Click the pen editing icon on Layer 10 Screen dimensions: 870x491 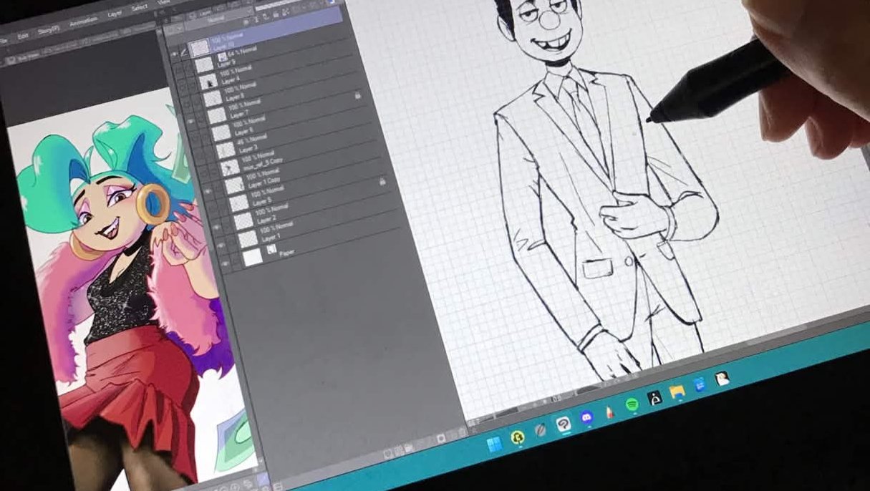184,54
